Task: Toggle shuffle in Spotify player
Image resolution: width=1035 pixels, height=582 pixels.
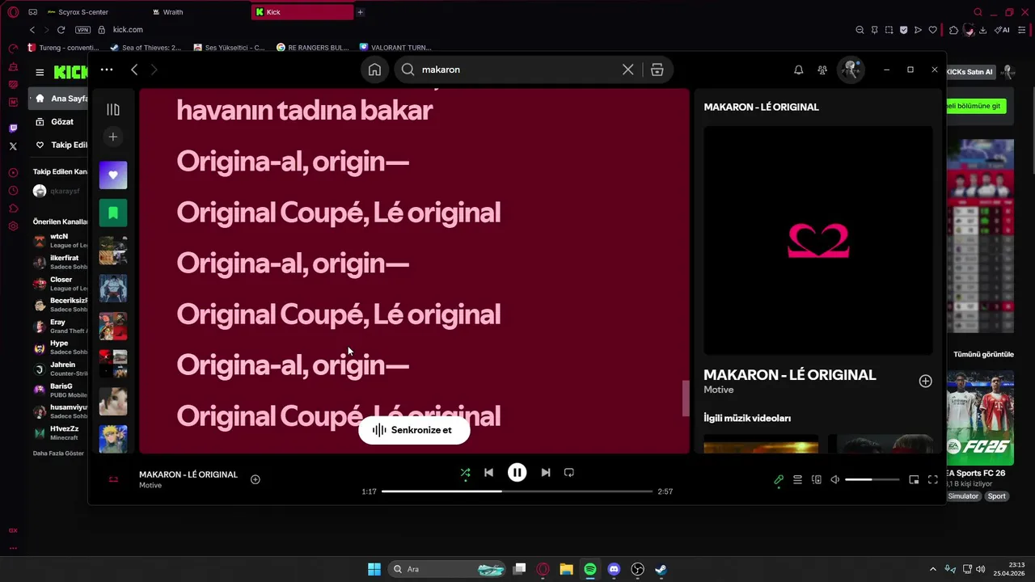Action: 465,473
